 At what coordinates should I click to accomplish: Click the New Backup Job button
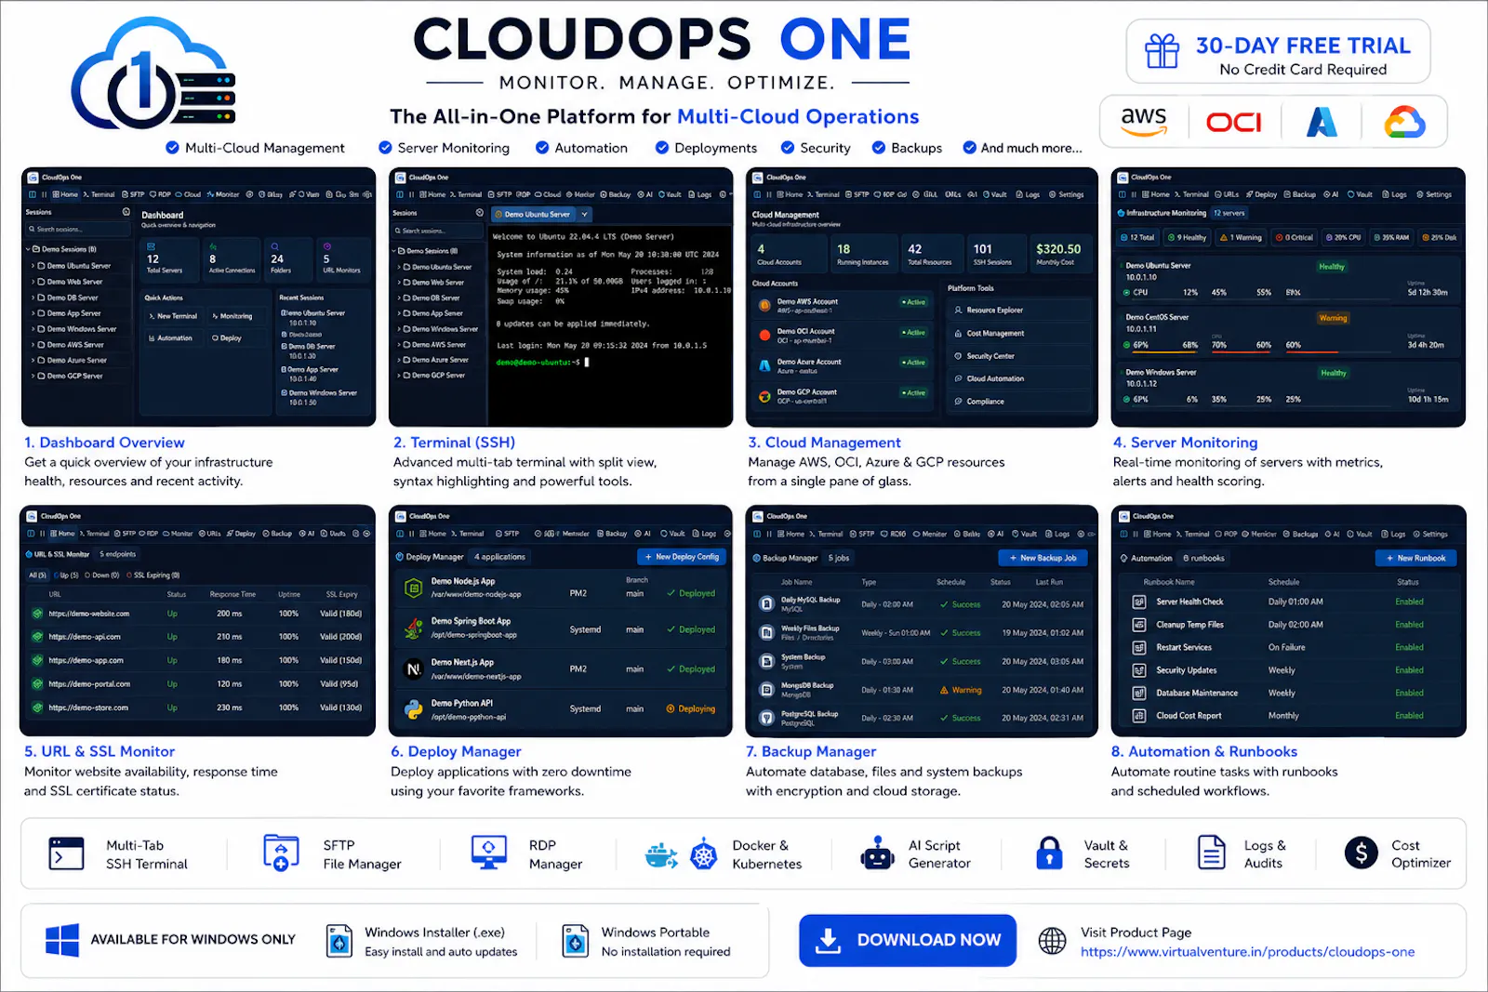pos(1043,558)
